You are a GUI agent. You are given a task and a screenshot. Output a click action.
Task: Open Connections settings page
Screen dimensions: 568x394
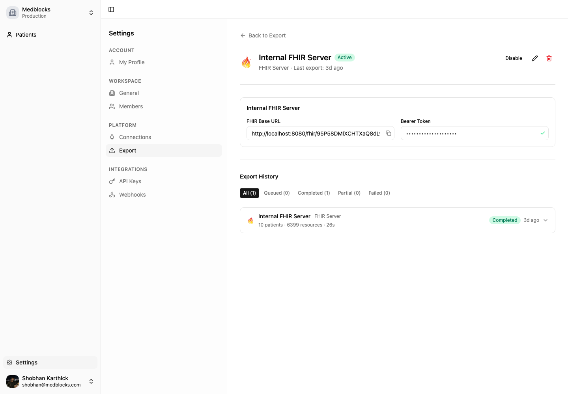pos(164,137)
